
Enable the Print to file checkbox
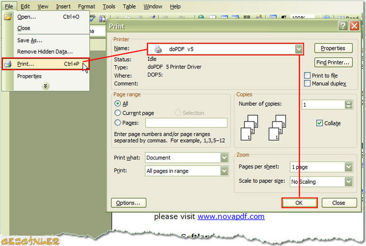(x=308, y=75)
